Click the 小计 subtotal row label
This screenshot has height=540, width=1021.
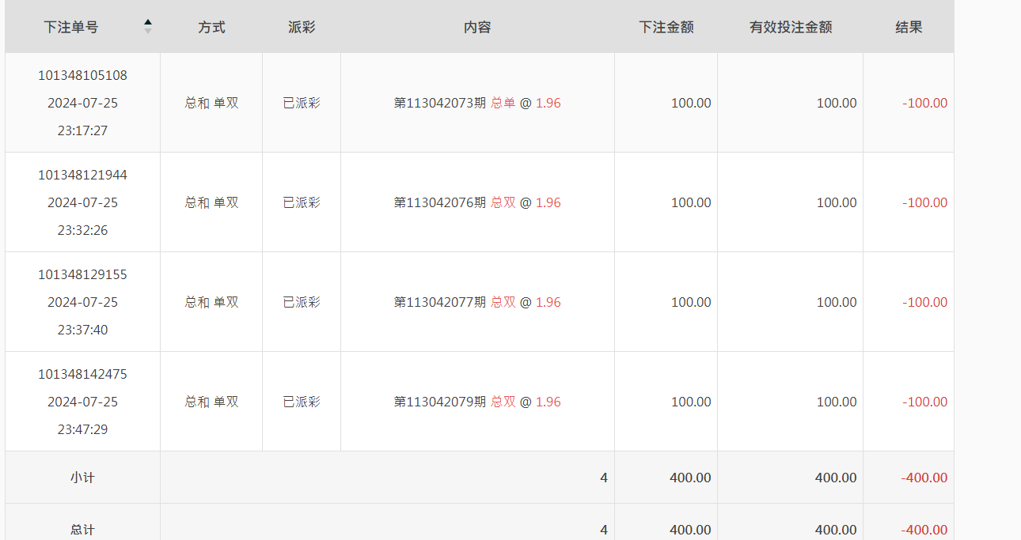click(x=82, y=478)
